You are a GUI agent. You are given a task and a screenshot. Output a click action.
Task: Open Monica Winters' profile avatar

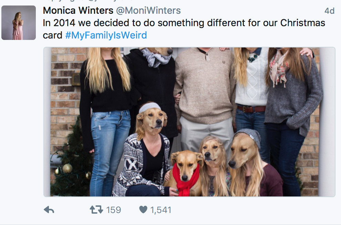[x=19, y=23]
